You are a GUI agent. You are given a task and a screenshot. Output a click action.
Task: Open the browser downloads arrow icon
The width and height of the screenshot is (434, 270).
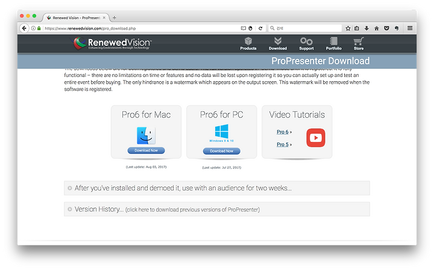pos(366,28)
